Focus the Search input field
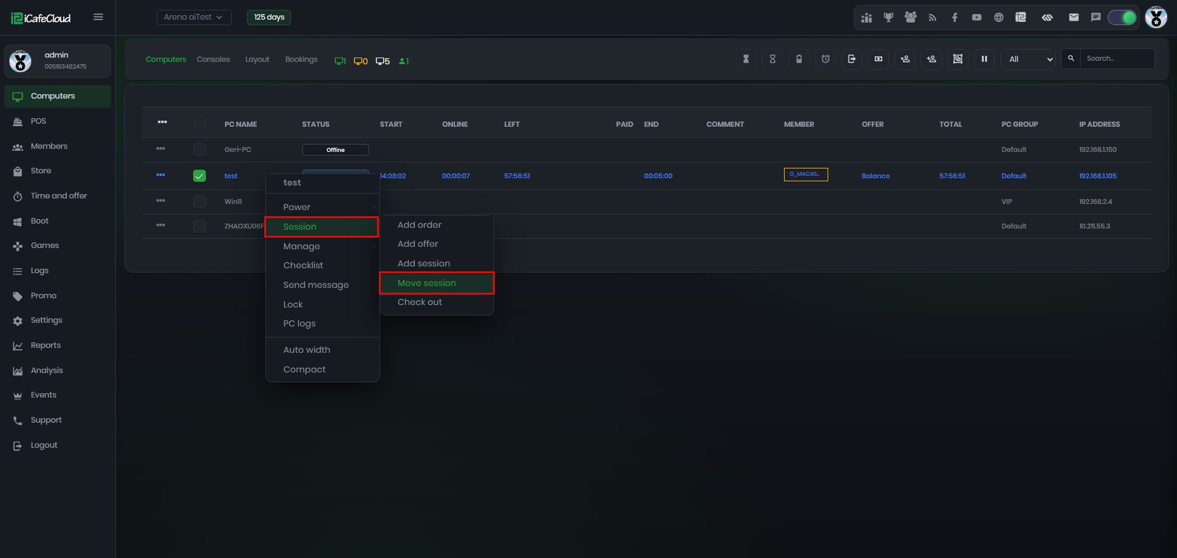The width and height of the screenshot is (1177, 558). 1117,59
